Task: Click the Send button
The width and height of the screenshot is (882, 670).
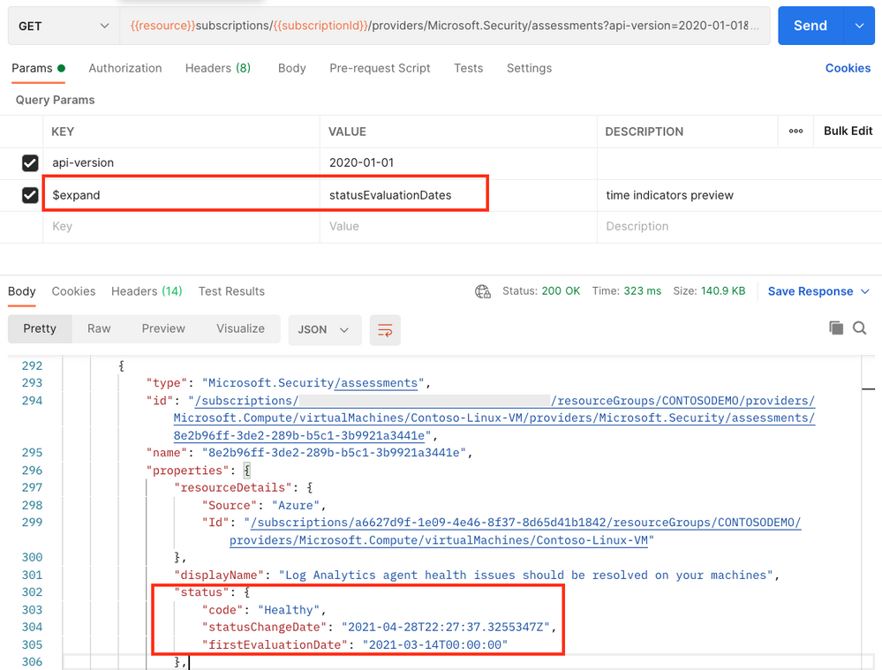Action: point(810,26)
